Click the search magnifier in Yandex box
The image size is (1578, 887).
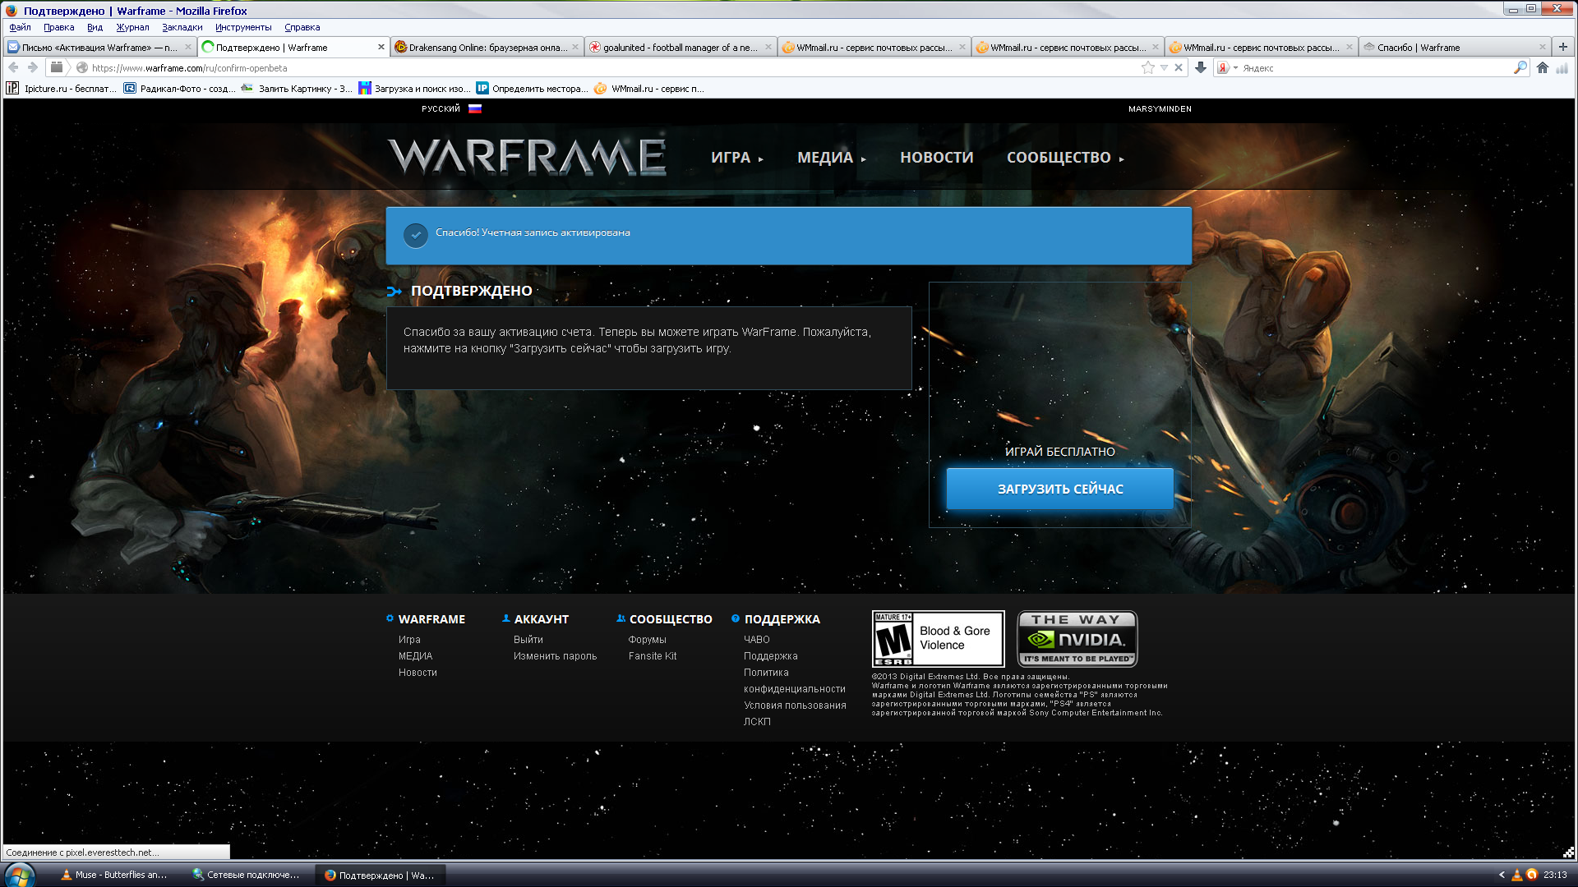(1520, 68)
